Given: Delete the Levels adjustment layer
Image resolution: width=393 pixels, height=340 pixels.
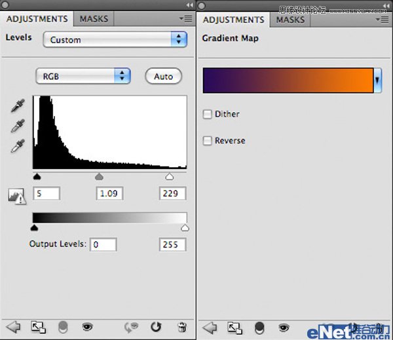Looking at the screenshot, I should (182, 327).
